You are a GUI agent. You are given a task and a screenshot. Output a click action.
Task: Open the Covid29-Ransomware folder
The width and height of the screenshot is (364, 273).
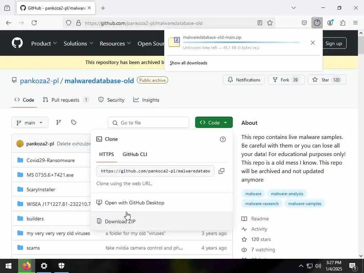(50, 160)
